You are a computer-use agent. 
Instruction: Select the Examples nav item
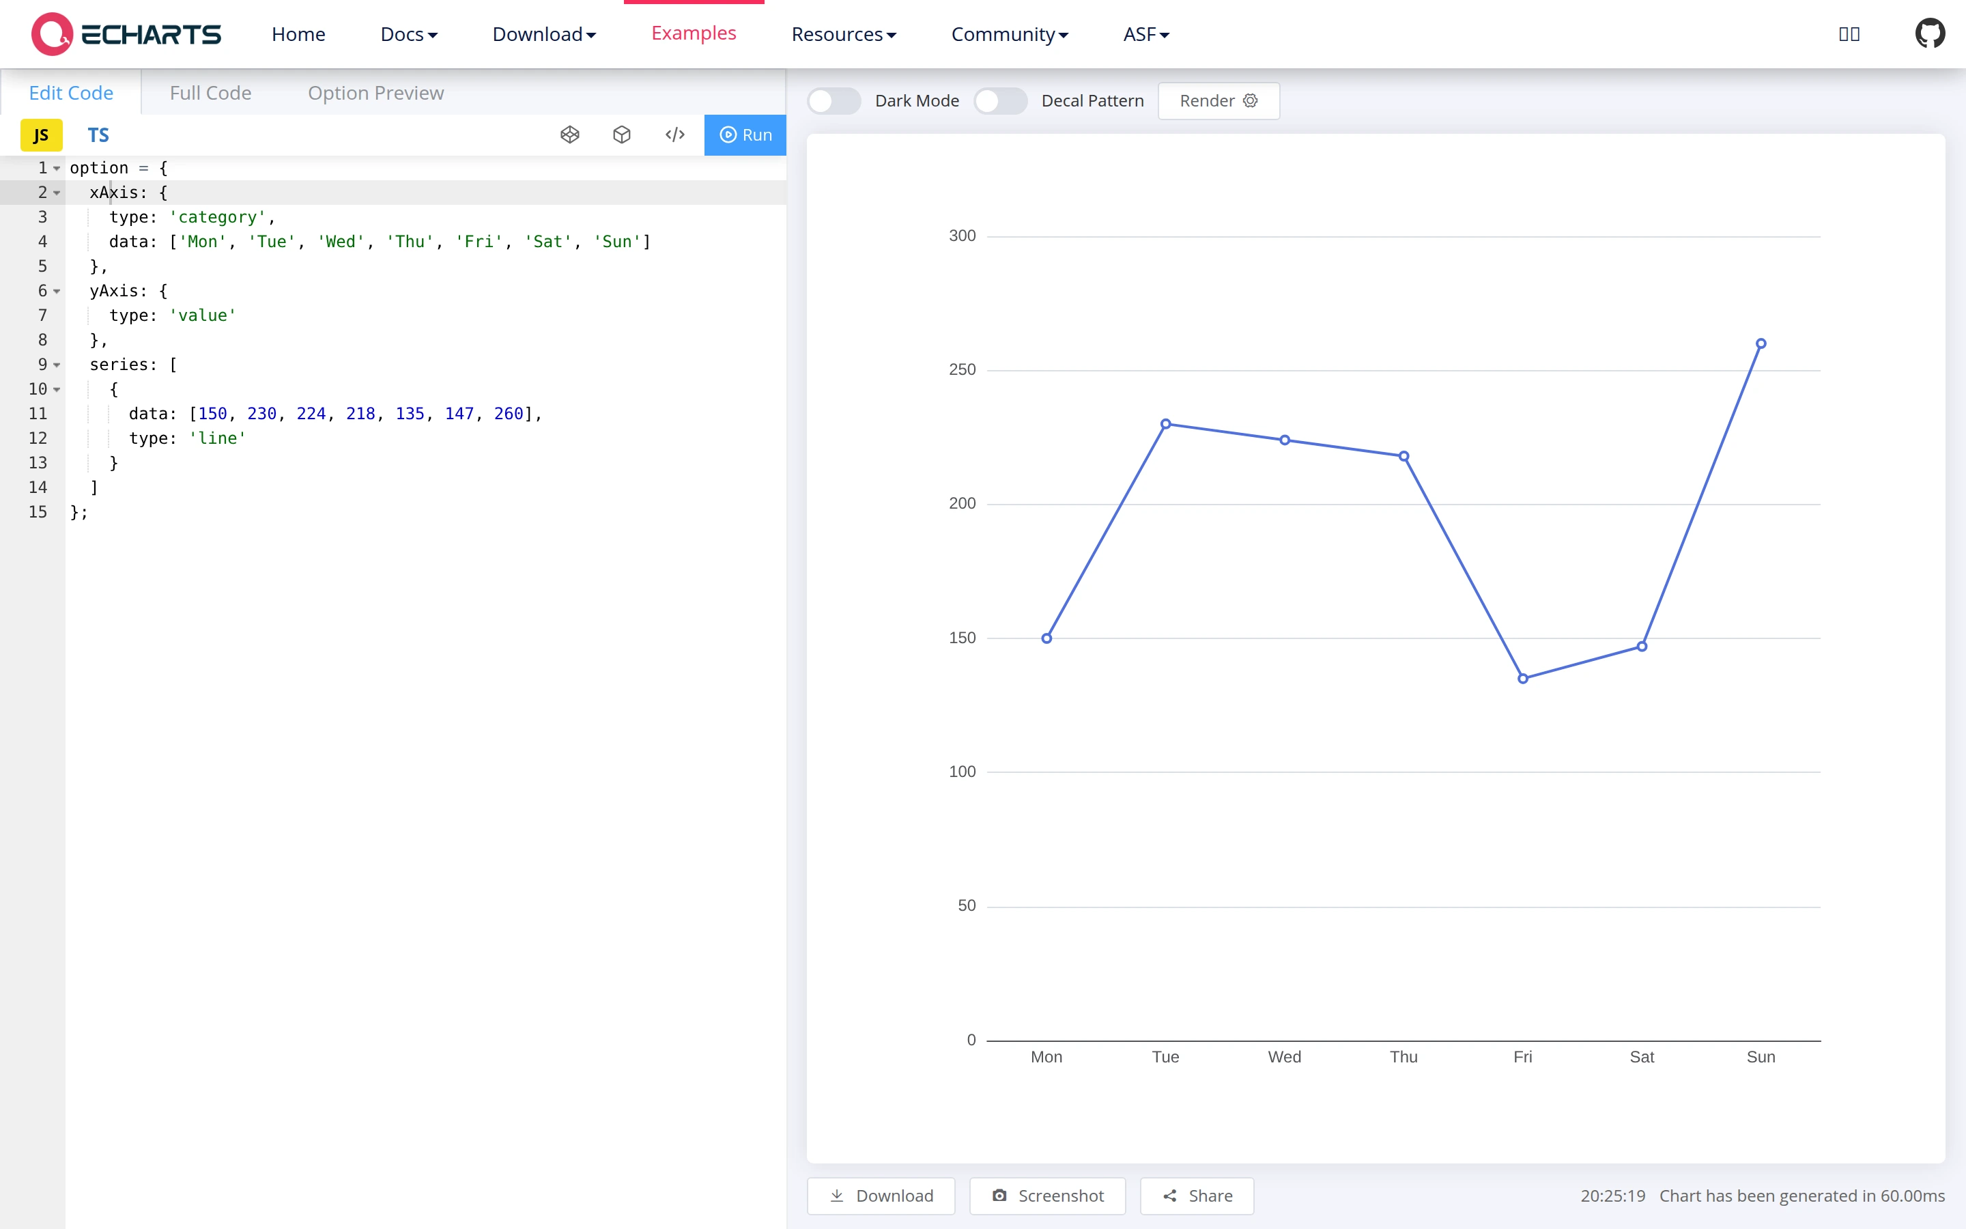694,33
